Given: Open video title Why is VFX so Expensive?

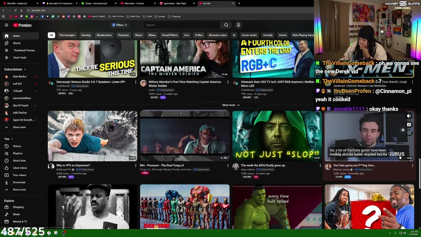Looking at the screenshot, I should (x=73, y=166).
